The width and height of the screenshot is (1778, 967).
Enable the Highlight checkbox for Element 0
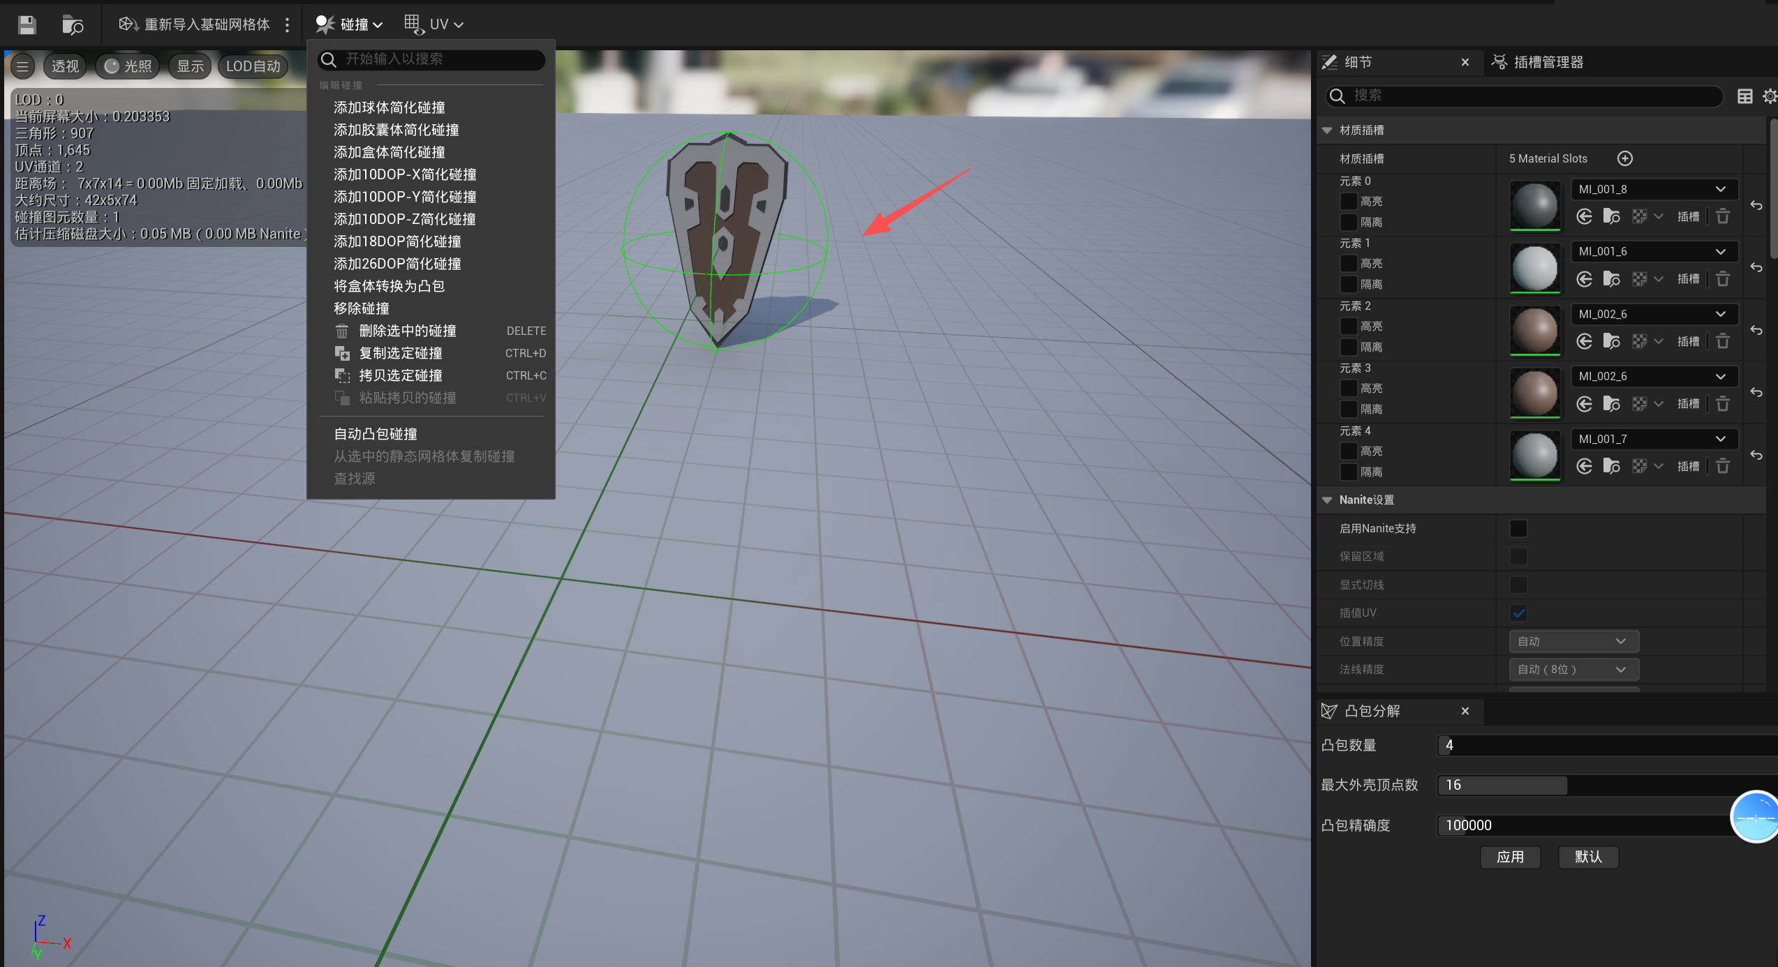click(1348, 202)
